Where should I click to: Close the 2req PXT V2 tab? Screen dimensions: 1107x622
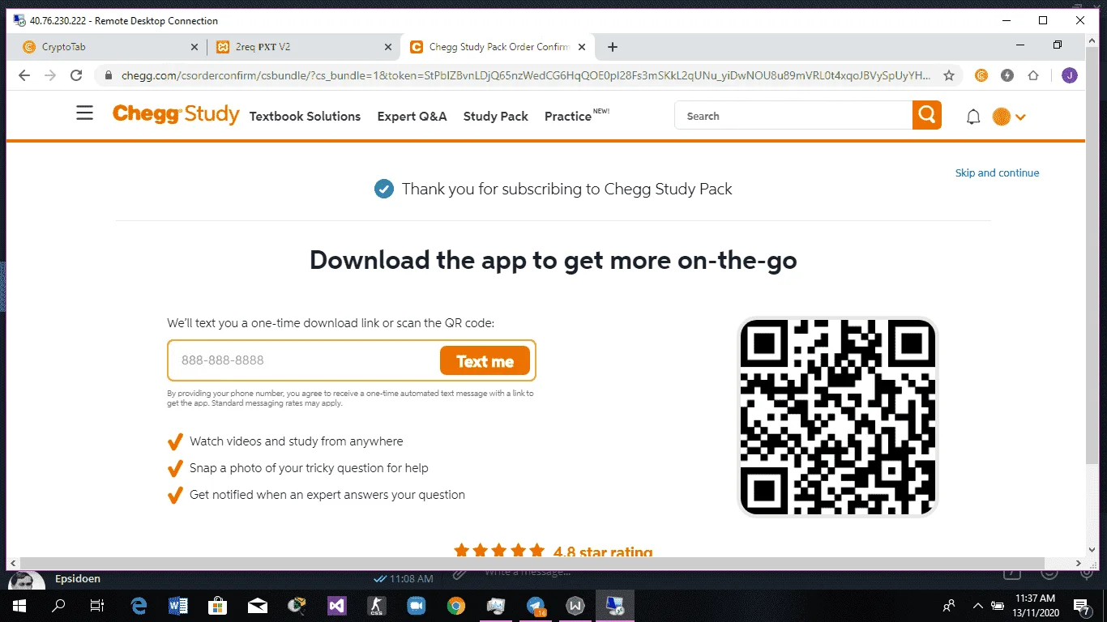(x=388, y=47)
